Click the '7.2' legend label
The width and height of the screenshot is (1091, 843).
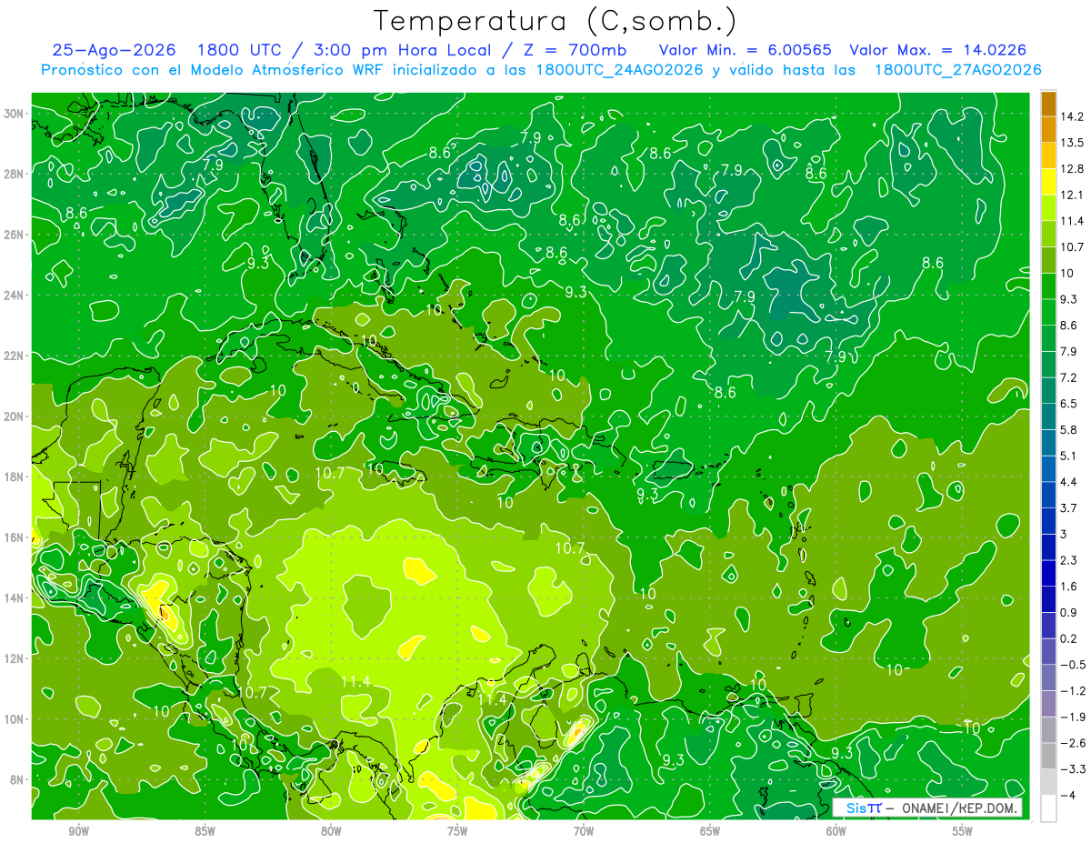tap(1069, 377)
